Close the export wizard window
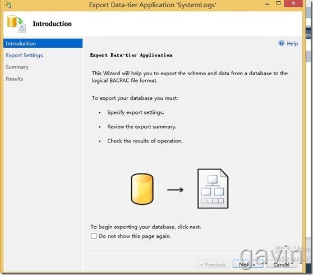This screenshot has width=313, height=275. tap(293, 3)
